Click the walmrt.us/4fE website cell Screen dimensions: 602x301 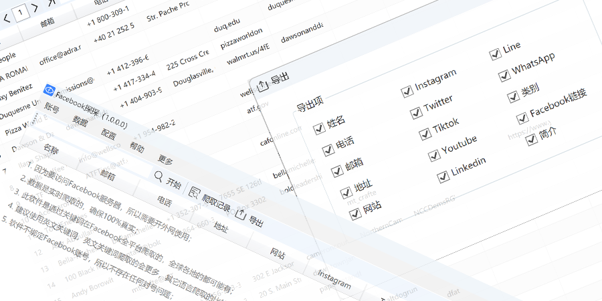[x=248, y=55]
